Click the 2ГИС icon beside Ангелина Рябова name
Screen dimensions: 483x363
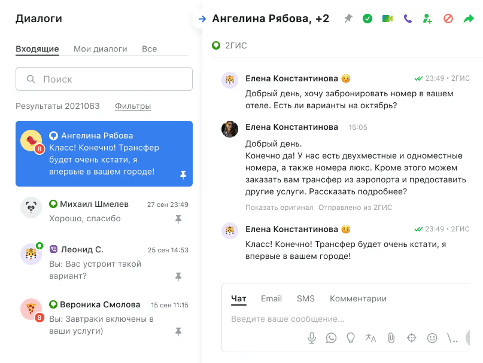click(x=54, y=136)
